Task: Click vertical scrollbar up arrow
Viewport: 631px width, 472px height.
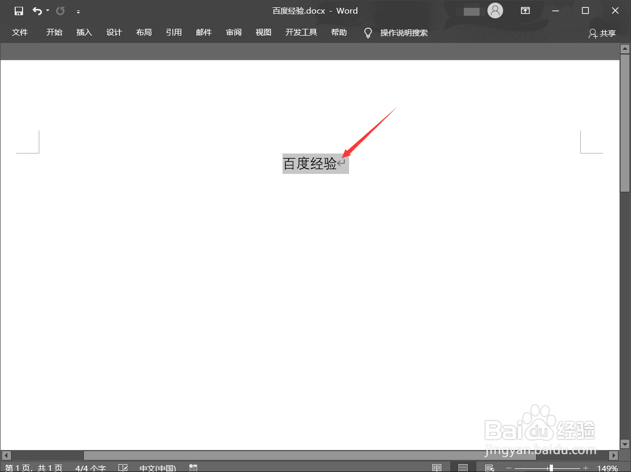Action: tap(625, 49)
